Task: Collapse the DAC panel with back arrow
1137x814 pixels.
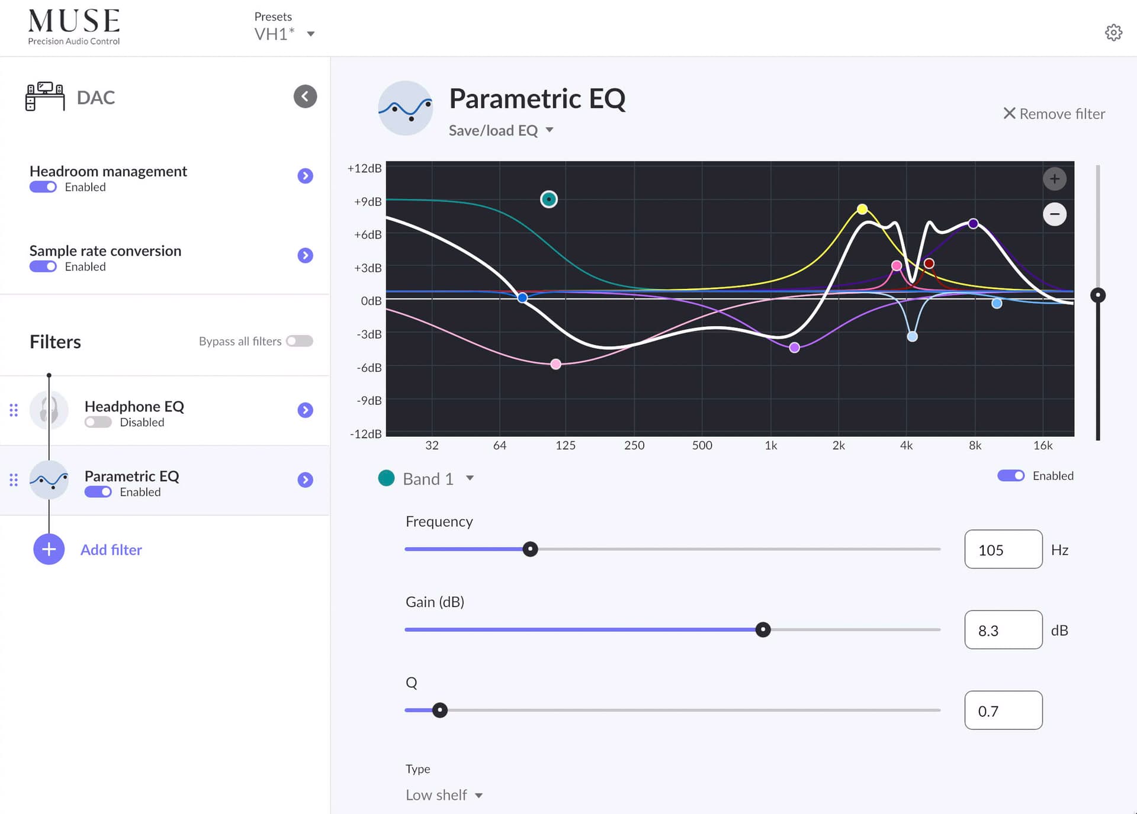Action: (x=305, y=96)
